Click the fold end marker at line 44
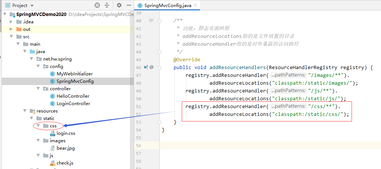 tap(160, 52)
